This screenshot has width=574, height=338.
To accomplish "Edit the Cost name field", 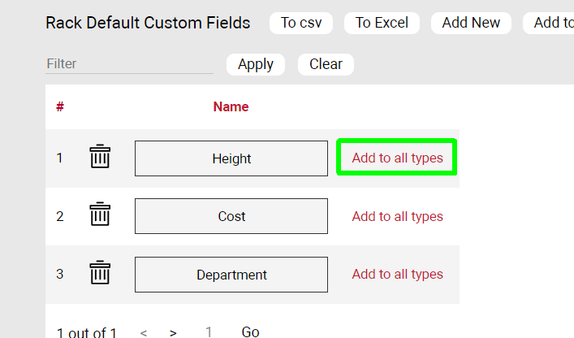I will tap(231, 216).
